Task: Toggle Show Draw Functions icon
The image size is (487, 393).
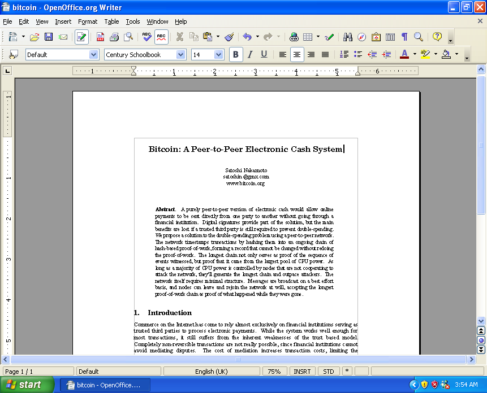Action: [x=329, y=37]
